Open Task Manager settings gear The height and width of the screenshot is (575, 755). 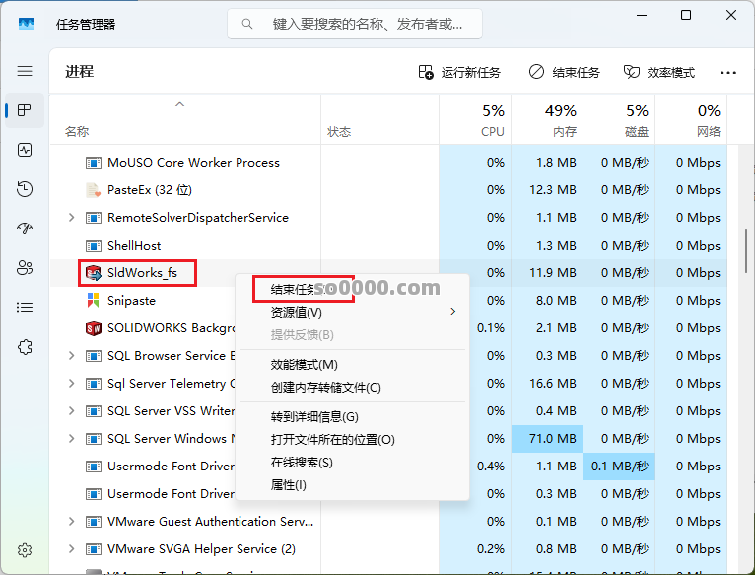point(25,550)
